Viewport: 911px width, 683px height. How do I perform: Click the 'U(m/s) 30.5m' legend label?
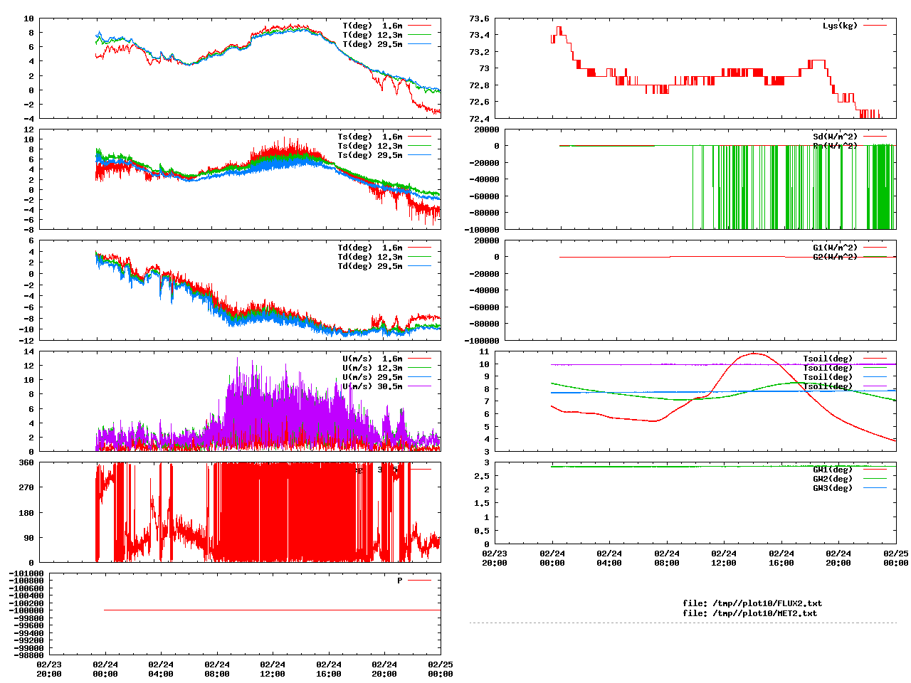[372, 386]
